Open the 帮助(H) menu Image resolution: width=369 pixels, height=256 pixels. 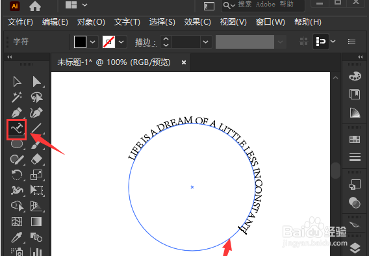pyautogui.click(x=307, y=22)
